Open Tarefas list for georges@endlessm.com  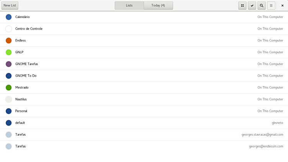click(x=21, y=146)
